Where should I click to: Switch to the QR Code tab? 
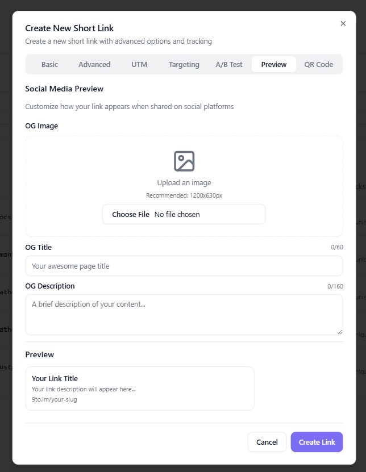(319, 64)
